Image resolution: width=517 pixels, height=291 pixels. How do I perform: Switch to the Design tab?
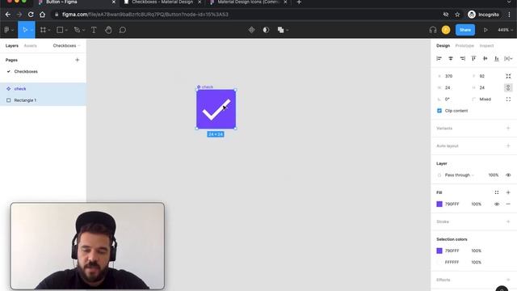[443, 46]
